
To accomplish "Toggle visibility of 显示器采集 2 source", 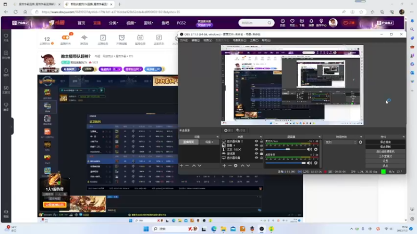I will (x=256, y=141).
